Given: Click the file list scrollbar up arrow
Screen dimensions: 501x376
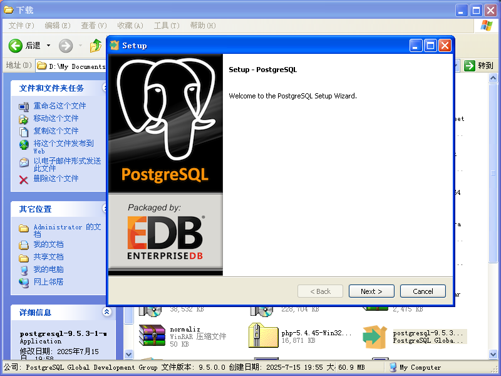Looking at the screenshot, I should (x=493, y=78).
